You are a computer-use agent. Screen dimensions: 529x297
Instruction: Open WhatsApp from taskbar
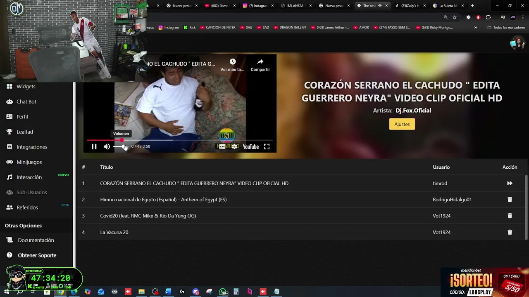click(x=223, y=292)
